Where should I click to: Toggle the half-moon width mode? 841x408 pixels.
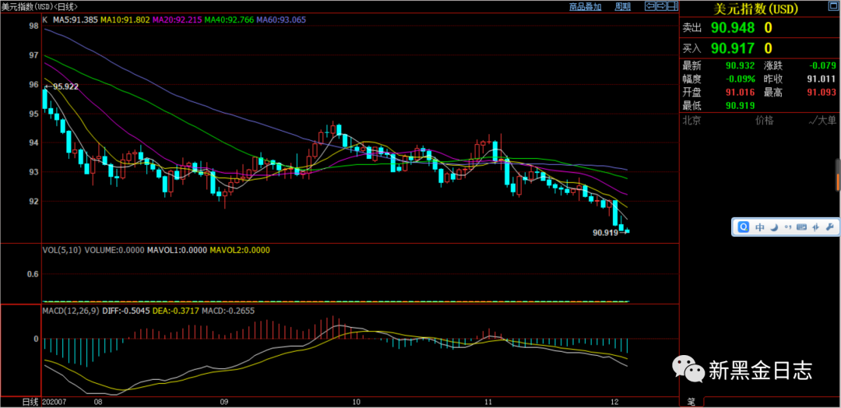click(x=774, y=227)
